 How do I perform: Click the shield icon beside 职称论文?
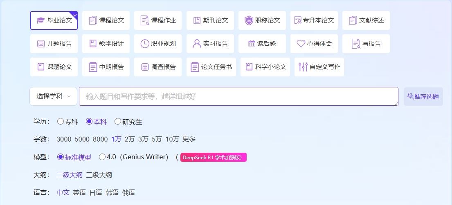click(249, 20)
